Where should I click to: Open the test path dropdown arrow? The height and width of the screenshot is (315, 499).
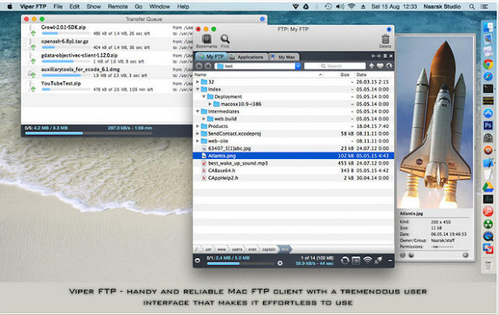(298, 65)
